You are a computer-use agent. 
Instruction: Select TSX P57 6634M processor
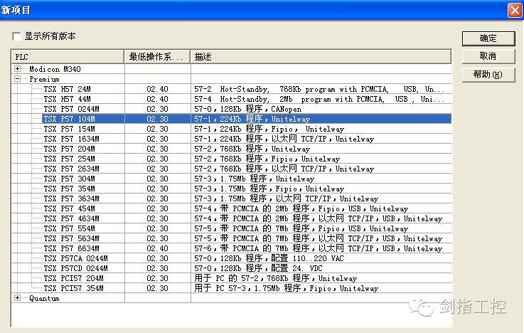(x=72, y=248)
